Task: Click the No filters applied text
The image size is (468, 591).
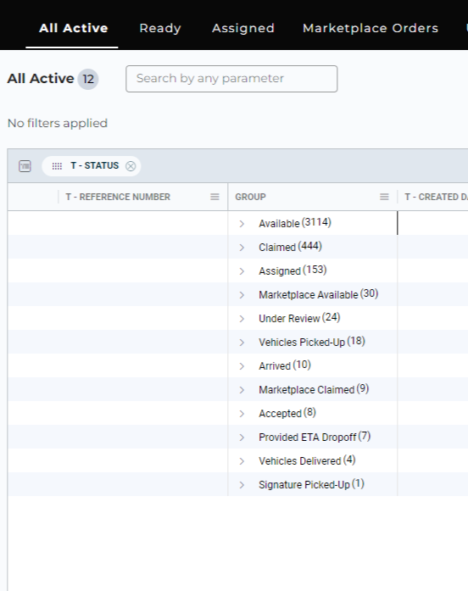Action: pyautogui.click(x=58, y=123)
